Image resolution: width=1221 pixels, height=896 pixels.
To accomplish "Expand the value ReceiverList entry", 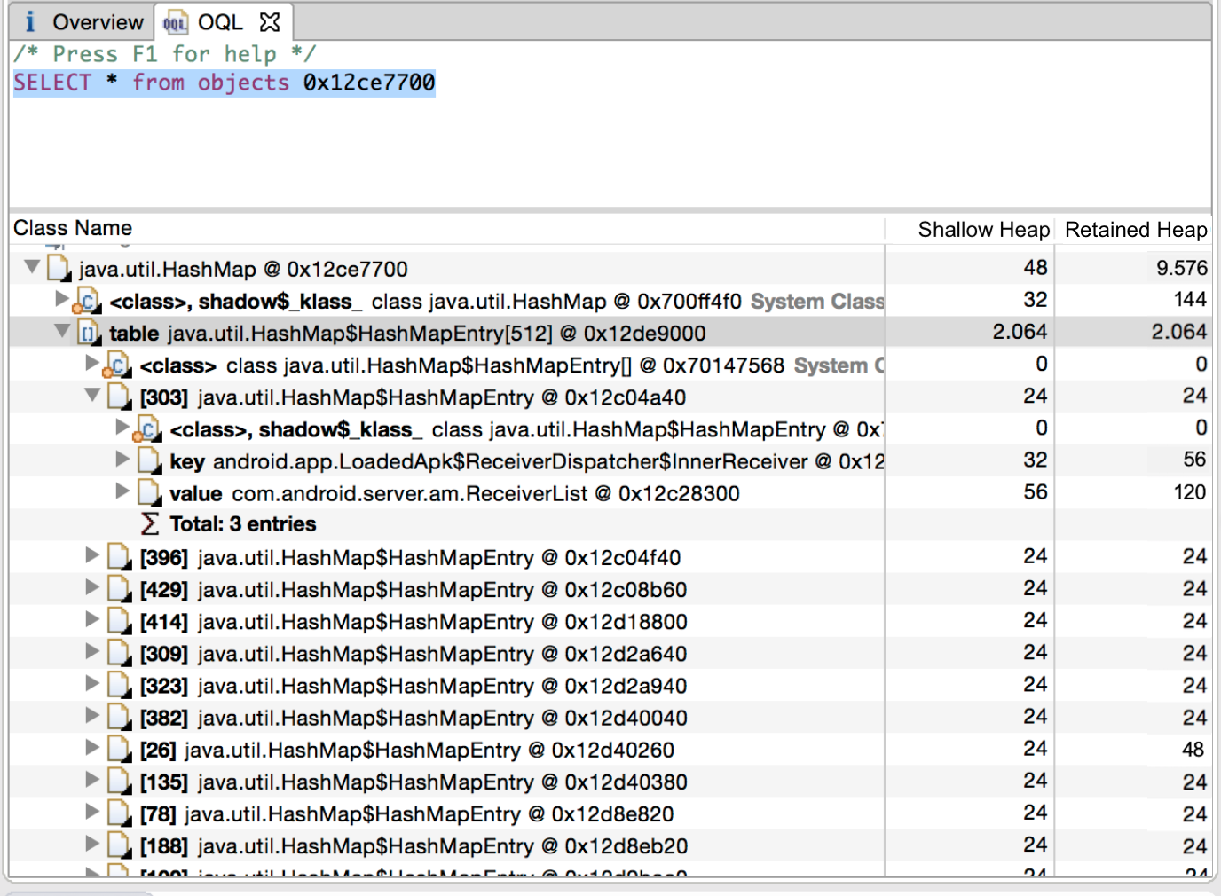I will point(122,491).
